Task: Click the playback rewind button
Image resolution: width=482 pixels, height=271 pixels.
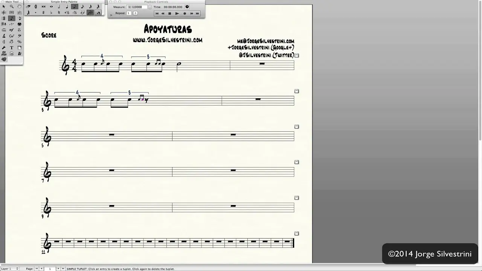Action: (163, 14)
